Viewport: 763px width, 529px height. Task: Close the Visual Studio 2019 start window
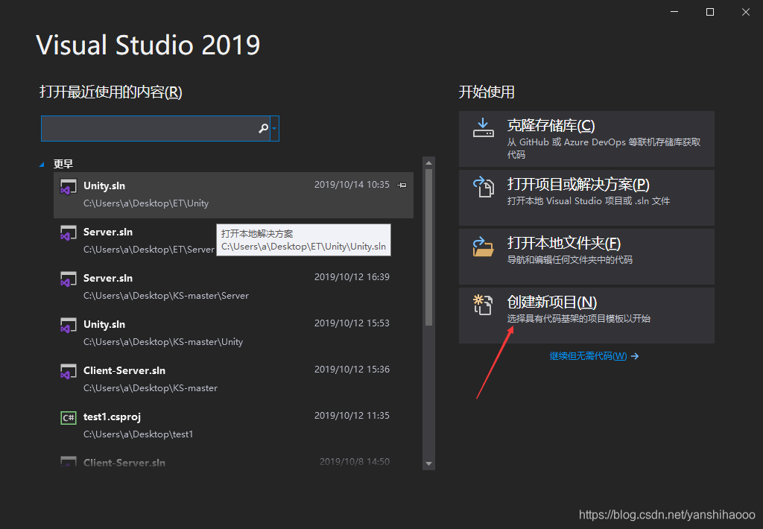(x=745, y=12)
